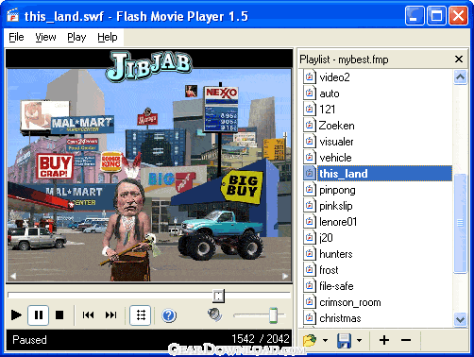The width and height of the screenshot is (474, 357).
Task: Open the Play menu
Action: point(76,37)
